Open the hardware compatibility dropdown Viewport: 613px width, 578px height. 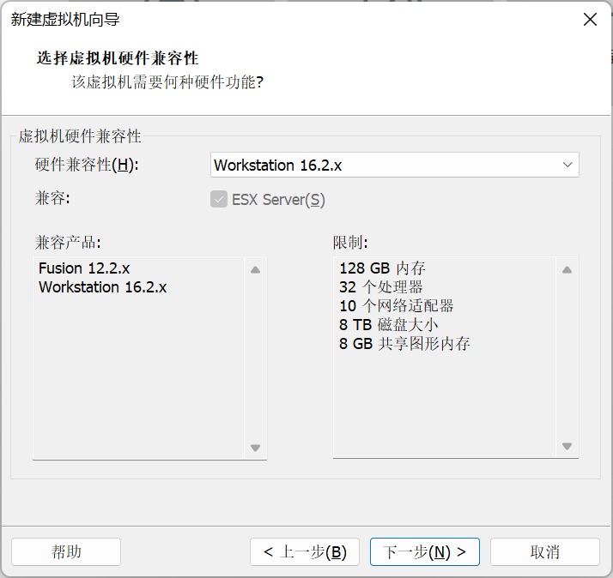tap(394, 166)
